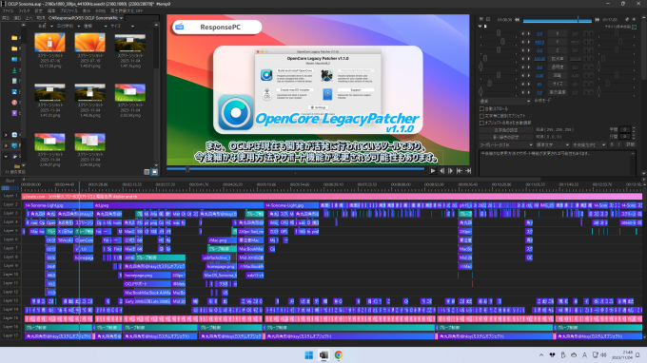
Task: Go to previous object with rewind icon in settings panel
Action: pyautogui.click(x=517, y=19)
